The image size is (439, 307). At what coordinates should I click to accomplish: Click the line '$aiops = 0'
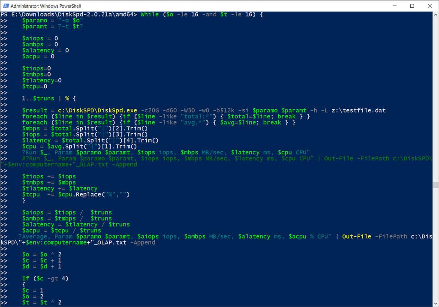pyautogui.click(x=40, y=39)
